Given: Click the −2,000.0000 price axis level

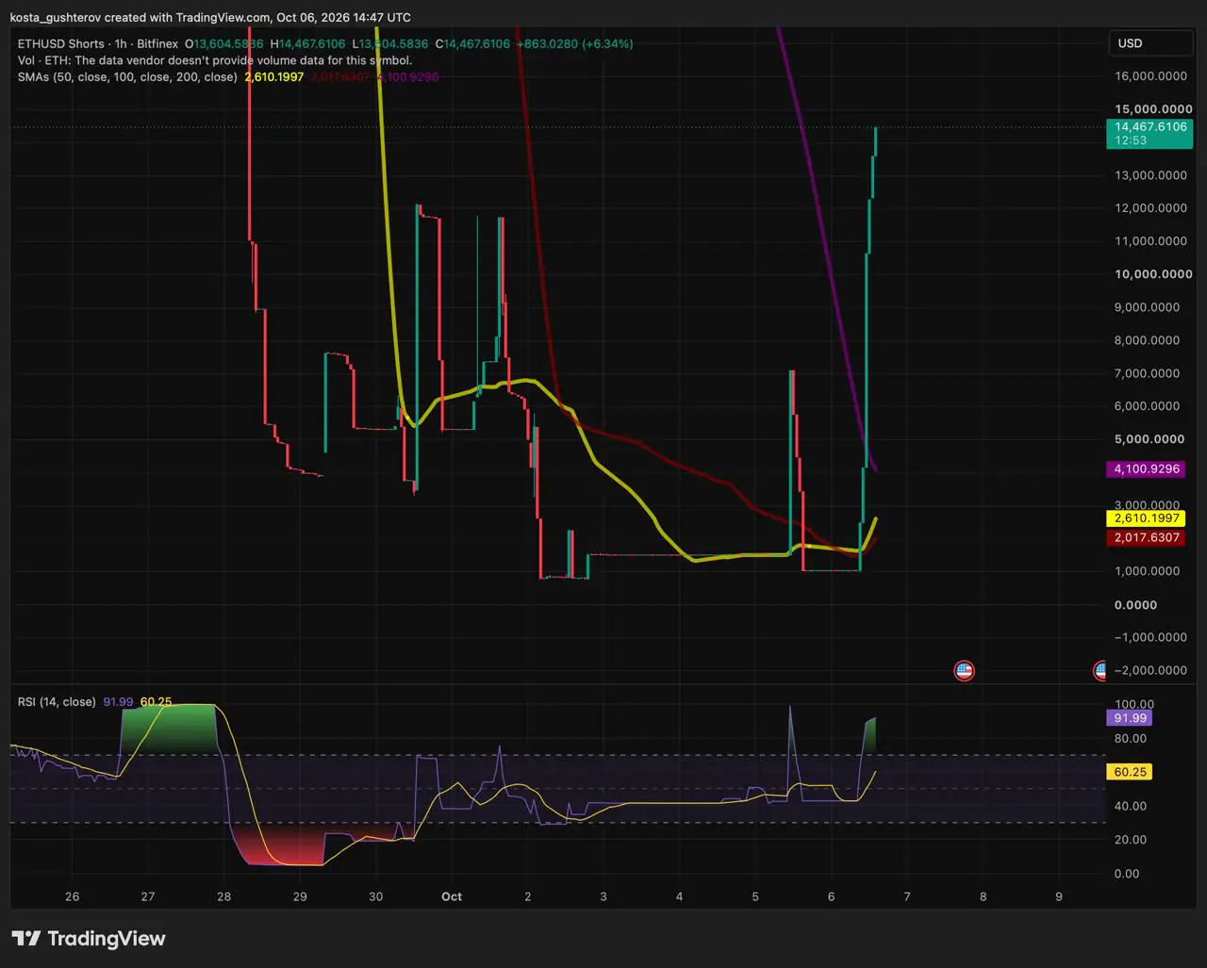Looking at the screenshot, I should tap(1149, 670).
